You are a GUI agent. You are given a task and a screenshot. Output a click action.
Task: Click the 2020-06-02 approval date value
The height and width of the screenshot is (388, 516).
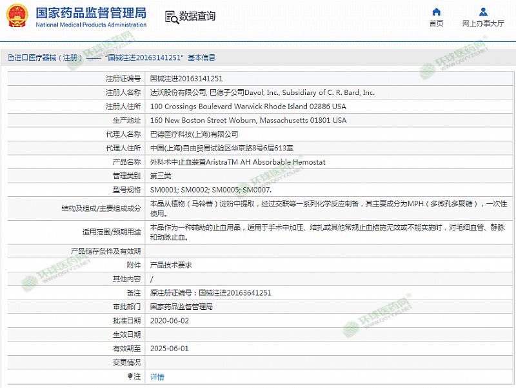click(169, 320)
